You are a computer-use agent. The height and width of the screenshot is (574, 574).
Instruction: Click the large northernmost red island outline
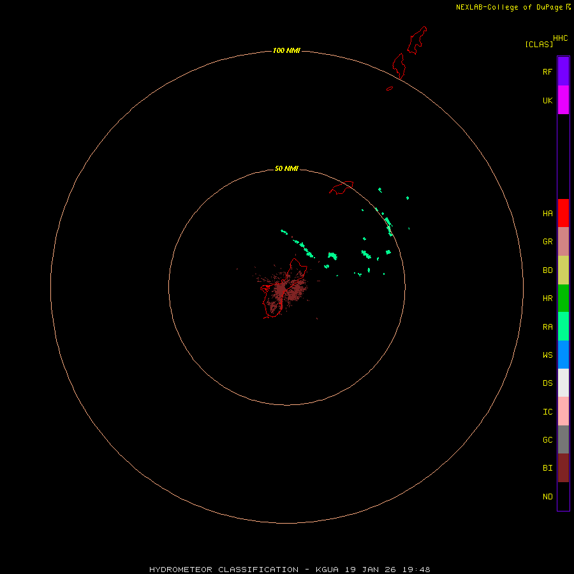click(417, 40)
